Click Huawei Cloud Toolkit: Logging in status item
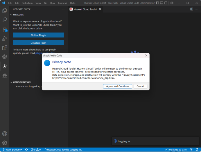The width and height of the screenshot is (201, 152). point(63,150)
